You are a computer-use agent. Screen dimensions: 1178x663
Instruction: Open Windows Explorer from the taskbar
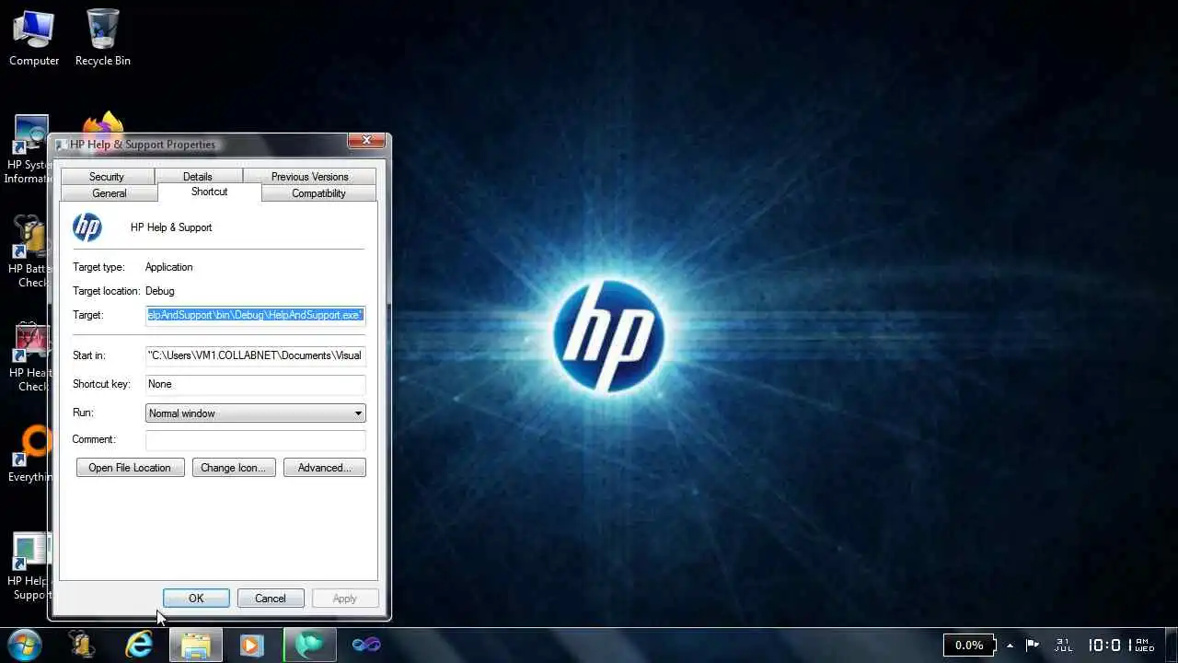[x=195, y=645]
